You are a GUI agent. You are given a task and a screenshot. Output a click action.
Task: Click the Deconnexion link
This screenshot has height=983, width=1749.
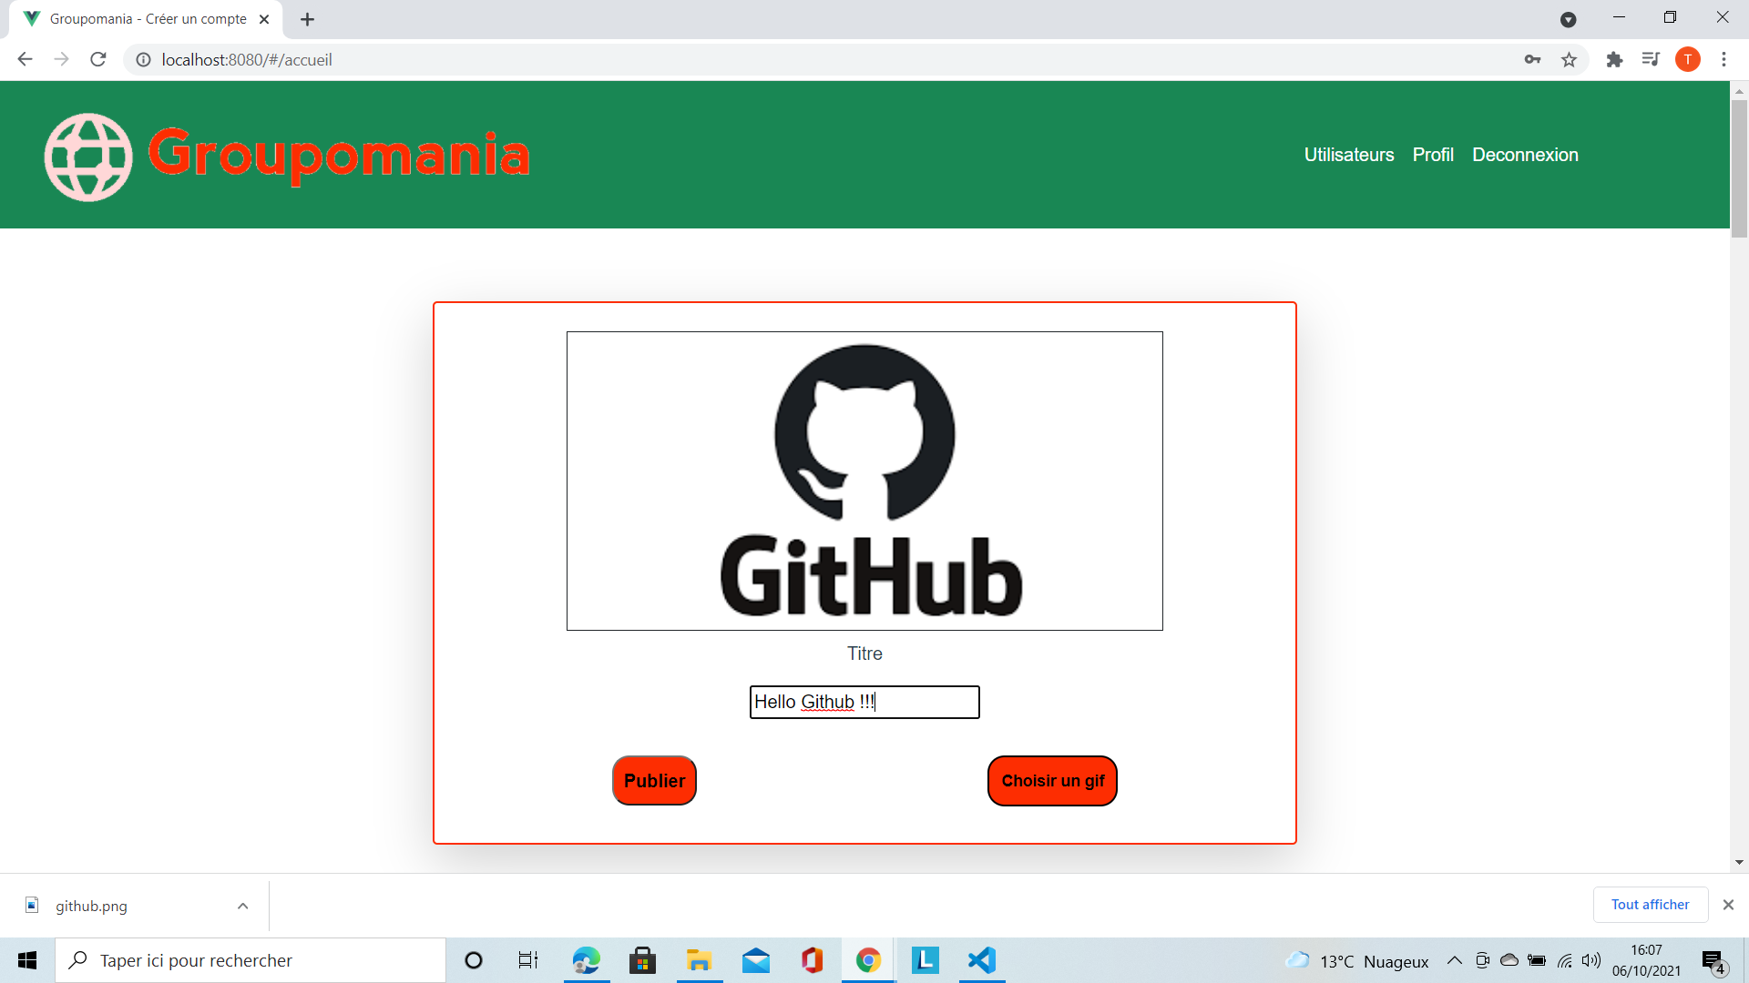point(1525,155)
